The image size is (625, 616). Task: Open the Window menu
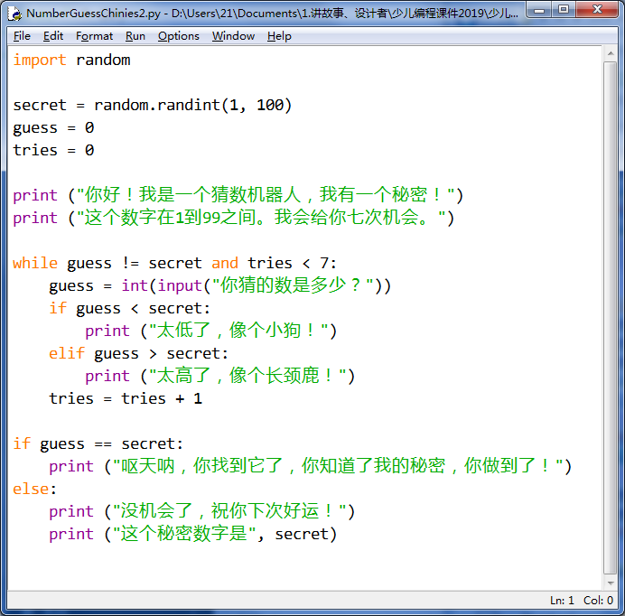tap(233, 36)
